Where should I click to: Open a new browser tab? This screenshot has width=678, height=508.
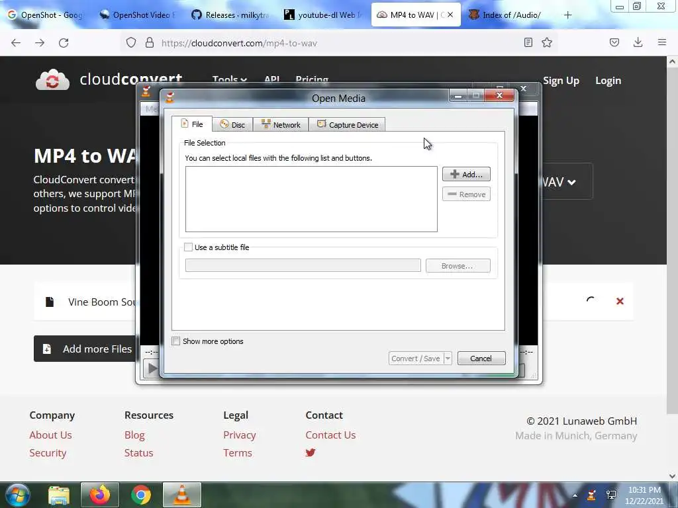click(567, 15)
